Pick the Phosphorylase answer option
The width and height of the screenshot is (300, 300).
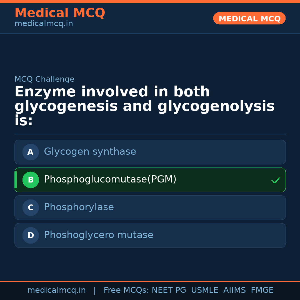pyautogui.click(x=79, y=207)
